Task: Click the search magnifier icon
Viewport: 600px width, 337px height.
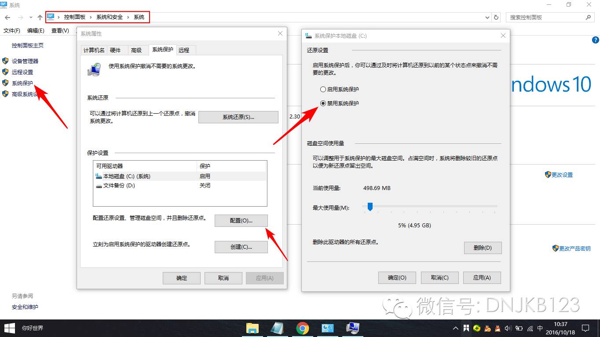Action: [589, 18]
